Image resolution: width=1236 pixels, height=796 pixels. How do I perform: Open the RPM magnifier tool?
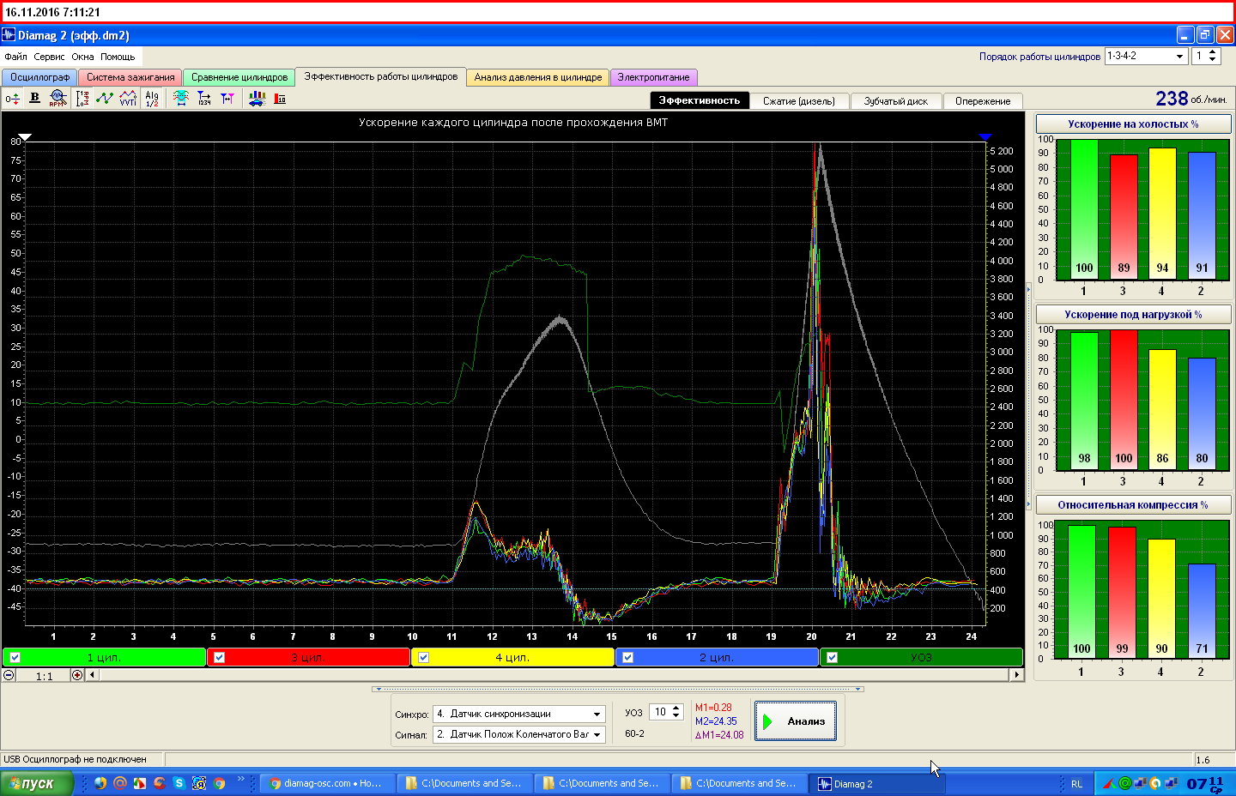58,99
